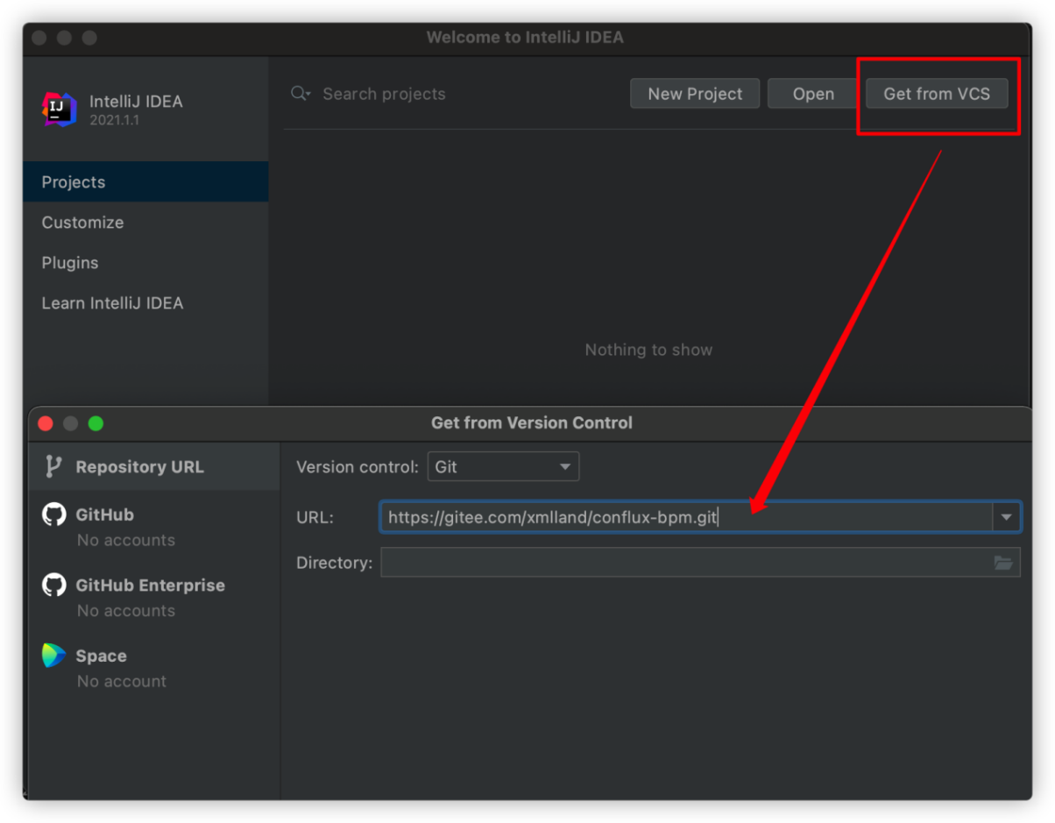The width and height of the screenshot is (1055, 823).
Task: Select Repository URL in the dialog sidebar
Action: (154, 467)
